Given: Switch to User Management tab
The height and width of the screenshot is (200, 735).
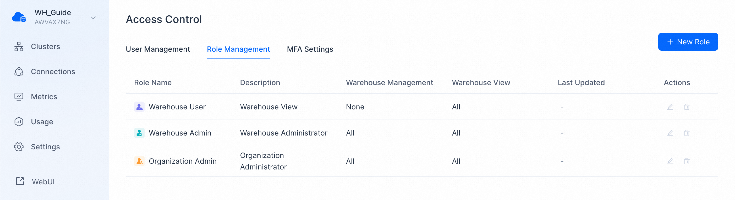Looking at the screenshot, I should point(158,49).
